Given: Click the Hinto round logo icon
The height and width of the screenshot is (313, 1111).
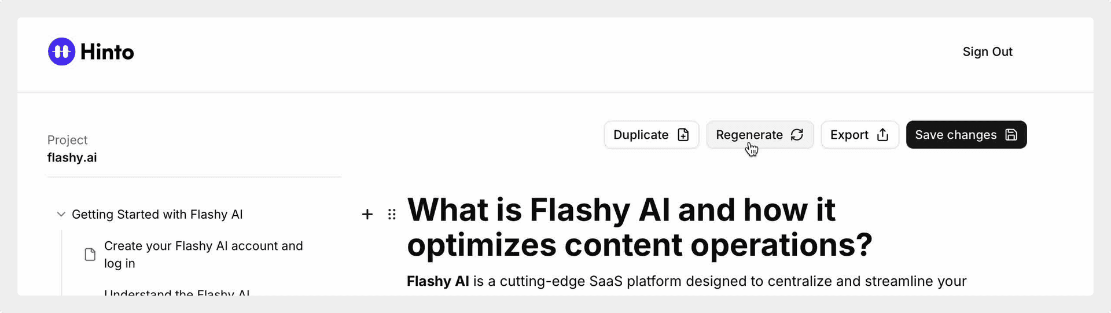Looking at the screenshot, I should [x=61, y=51].
